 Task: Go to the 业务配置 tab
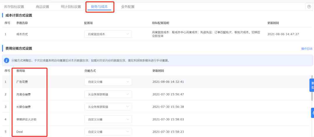point(128,7)
